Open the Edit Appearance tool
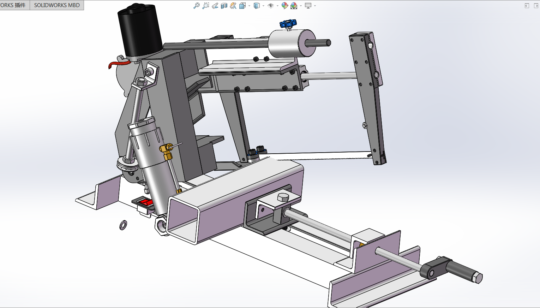This screenshot has height=308, width=540. pos(285,6)
